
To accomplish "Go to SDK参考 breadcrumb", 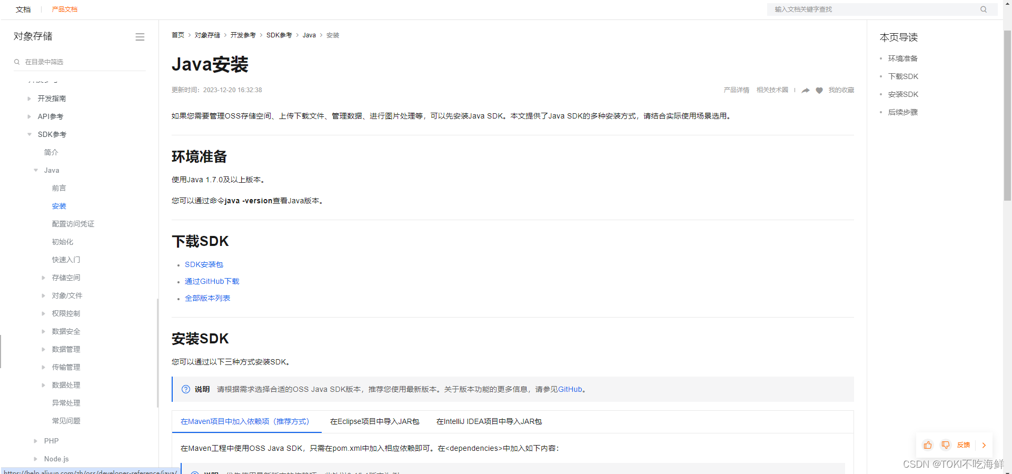I will click(279, 35).
